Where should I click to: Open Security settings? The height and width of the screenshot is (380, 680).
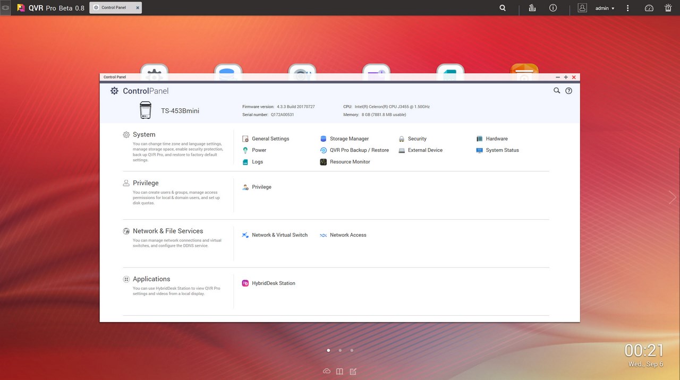point(412,139)
